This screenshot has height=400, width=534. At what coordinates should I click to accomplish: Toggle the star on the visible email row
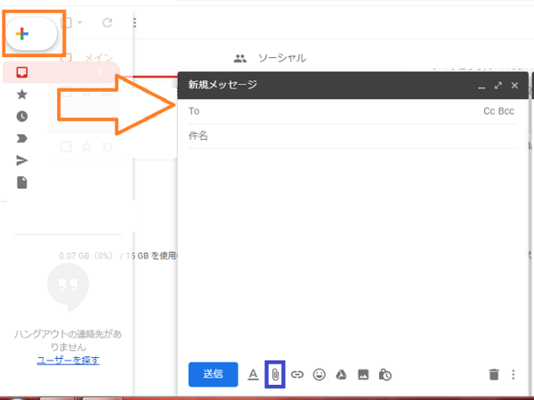tap(86, 146)
